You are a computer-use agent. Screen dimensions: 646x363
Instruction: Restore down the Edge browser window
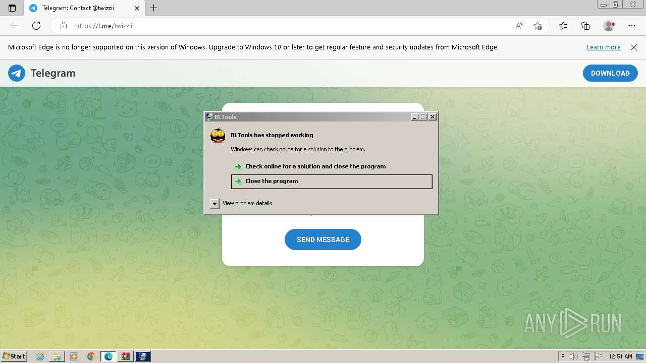[x=616, y=5]
